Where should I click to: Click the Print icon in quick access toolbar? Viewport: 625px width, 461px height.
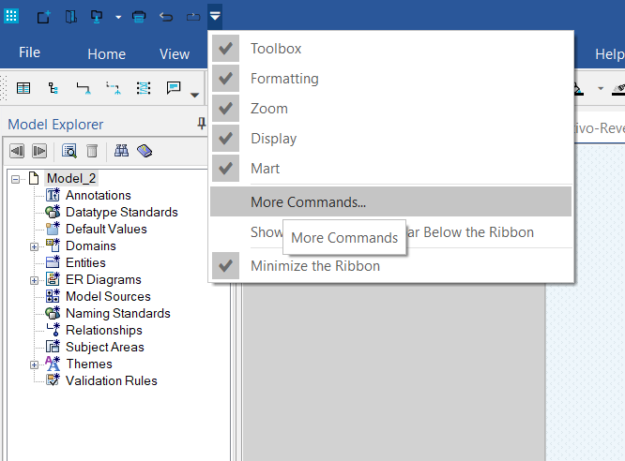(x=139, y=16)
